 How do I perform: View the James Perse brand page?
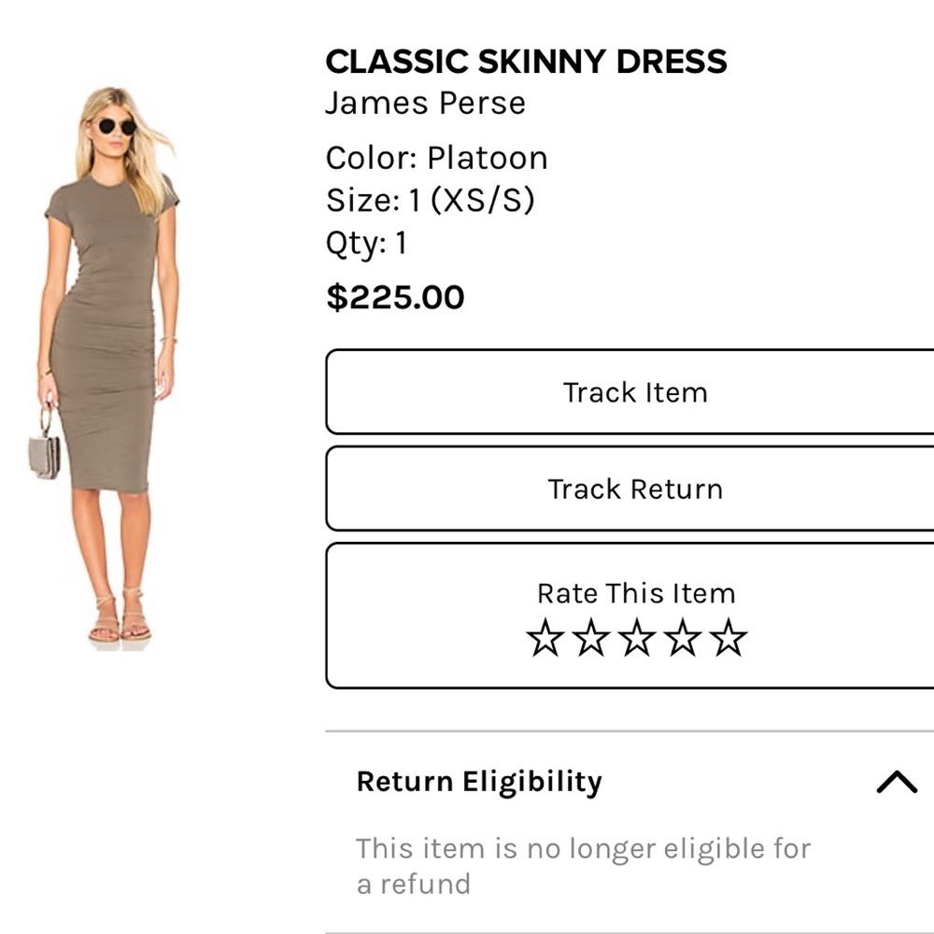425,103
